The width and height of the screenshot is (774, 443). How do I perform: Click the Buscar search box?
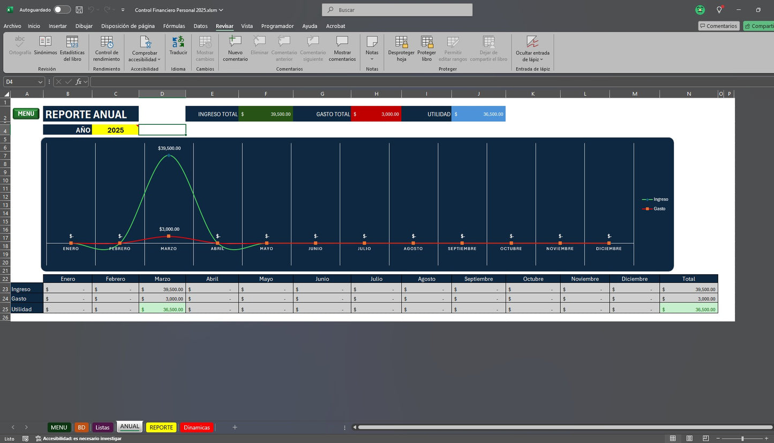(396, 9)
